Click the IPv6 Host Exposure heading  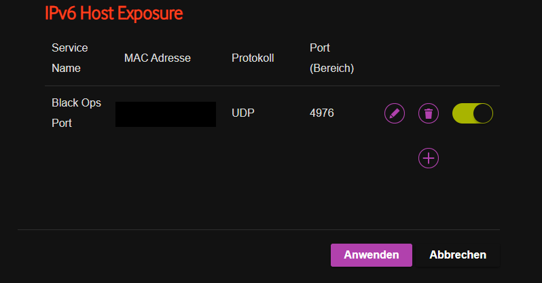click(113, 14)
